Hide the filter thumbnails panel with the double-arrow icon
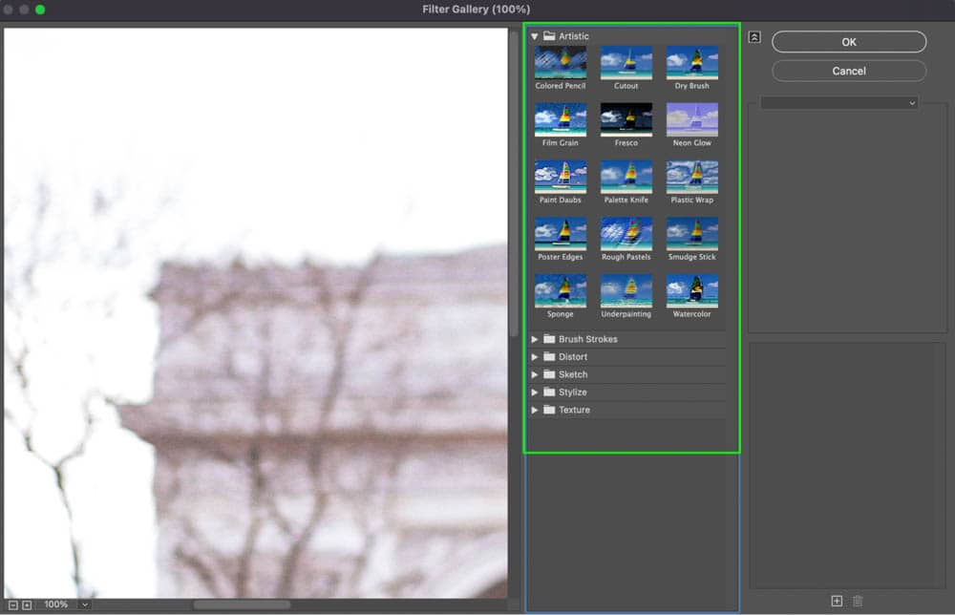 click(754, 37)
